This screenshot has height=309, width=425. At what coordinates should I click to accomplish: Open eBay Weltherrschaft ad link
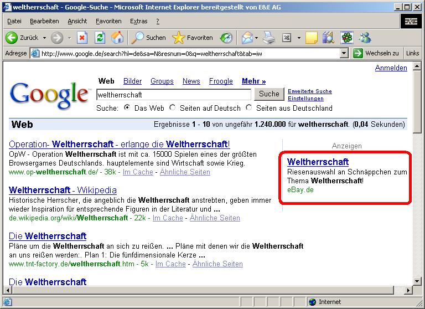point(318,162)
